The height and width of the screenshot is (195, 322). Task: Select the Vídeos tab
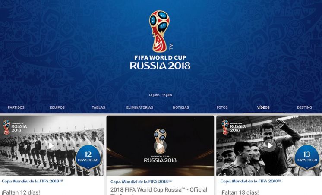coord(263,107)
